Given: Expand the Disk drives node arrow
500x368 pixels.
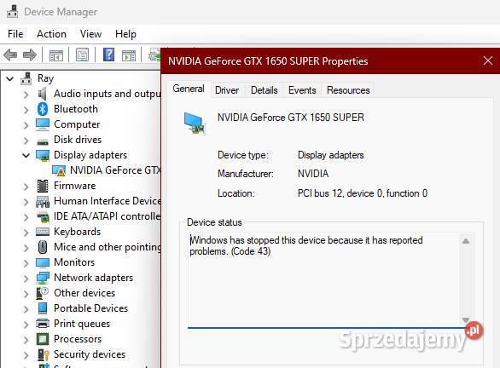Looking at the screenshot, I should click(x=26, y=141).
